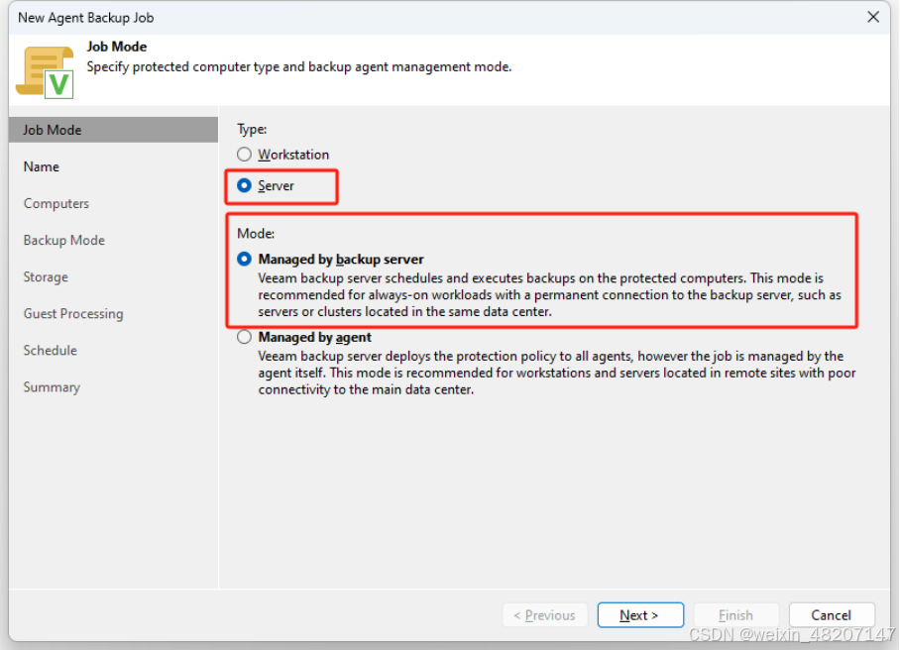
Task: Select the Server type radio button
Action: (244, 185)
